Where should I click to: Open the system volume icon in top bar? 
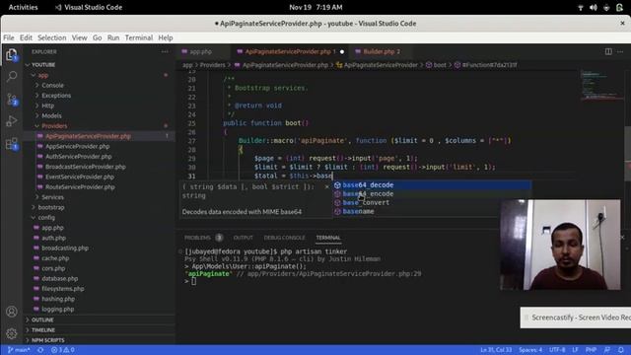tap(594, 7)
